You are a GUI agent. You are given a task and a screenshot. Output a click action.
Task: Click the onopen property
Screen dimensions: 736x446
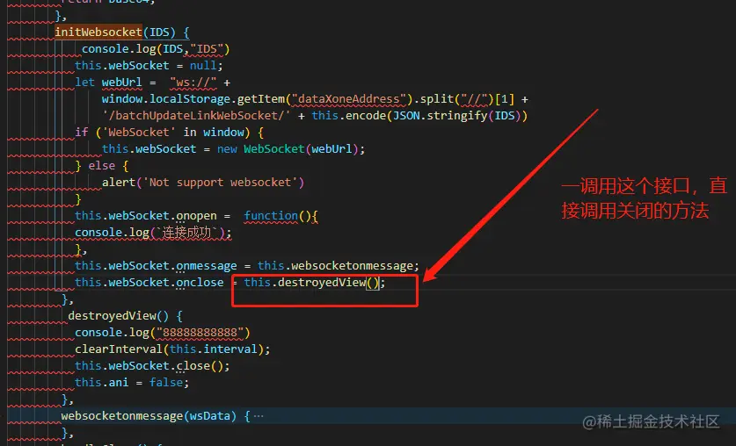click(196, 216)
